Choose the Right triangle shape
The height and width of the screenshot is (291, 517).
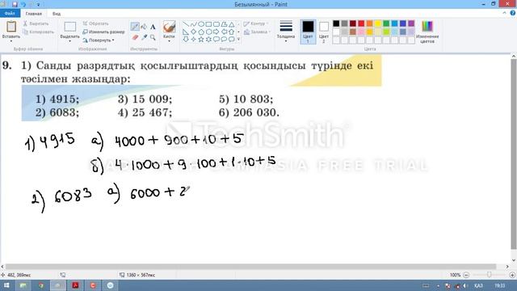point(186,32)
